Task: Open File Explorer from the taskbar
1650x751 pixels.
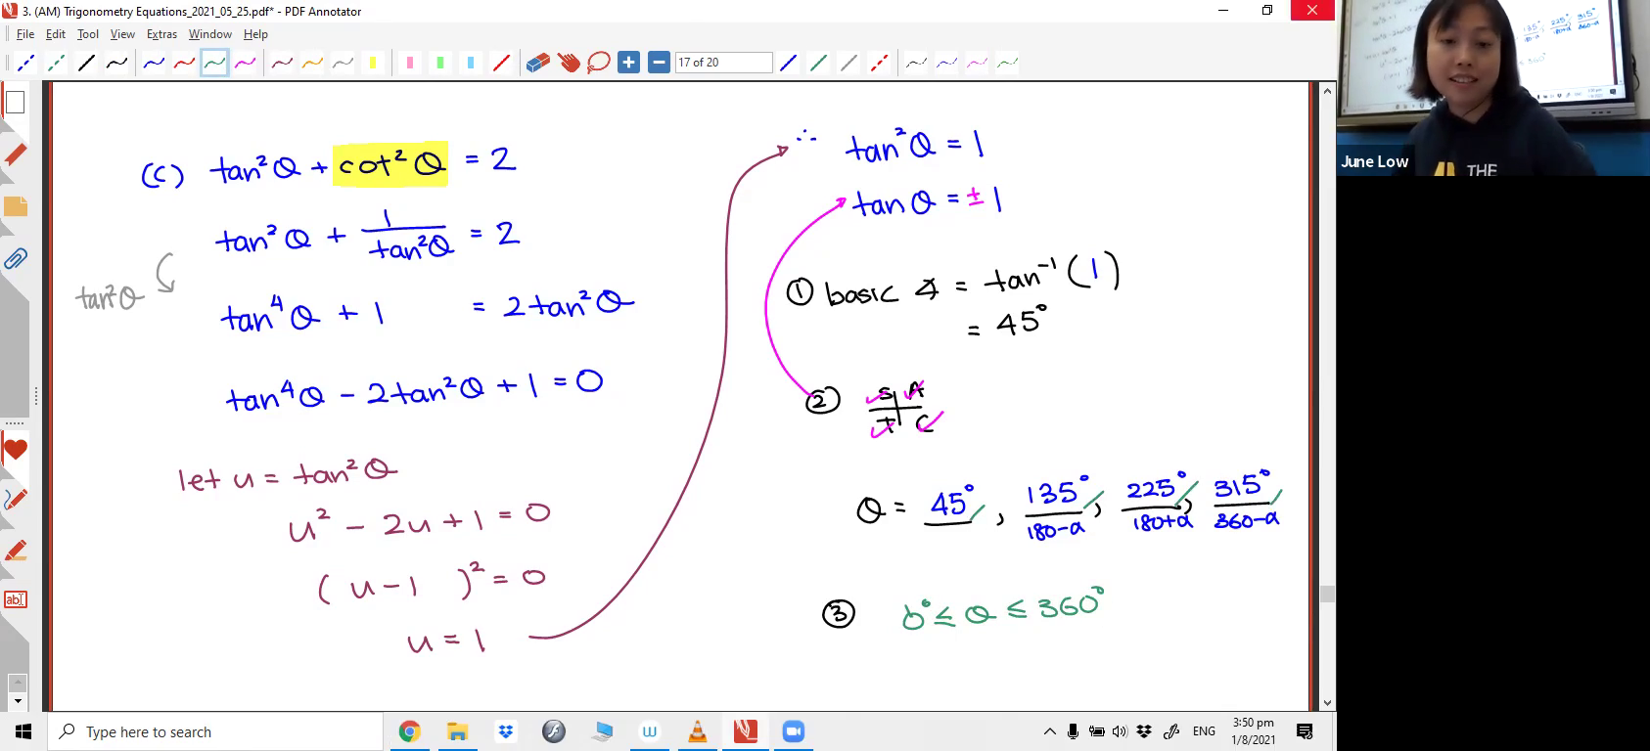Action: coord(458,731)
